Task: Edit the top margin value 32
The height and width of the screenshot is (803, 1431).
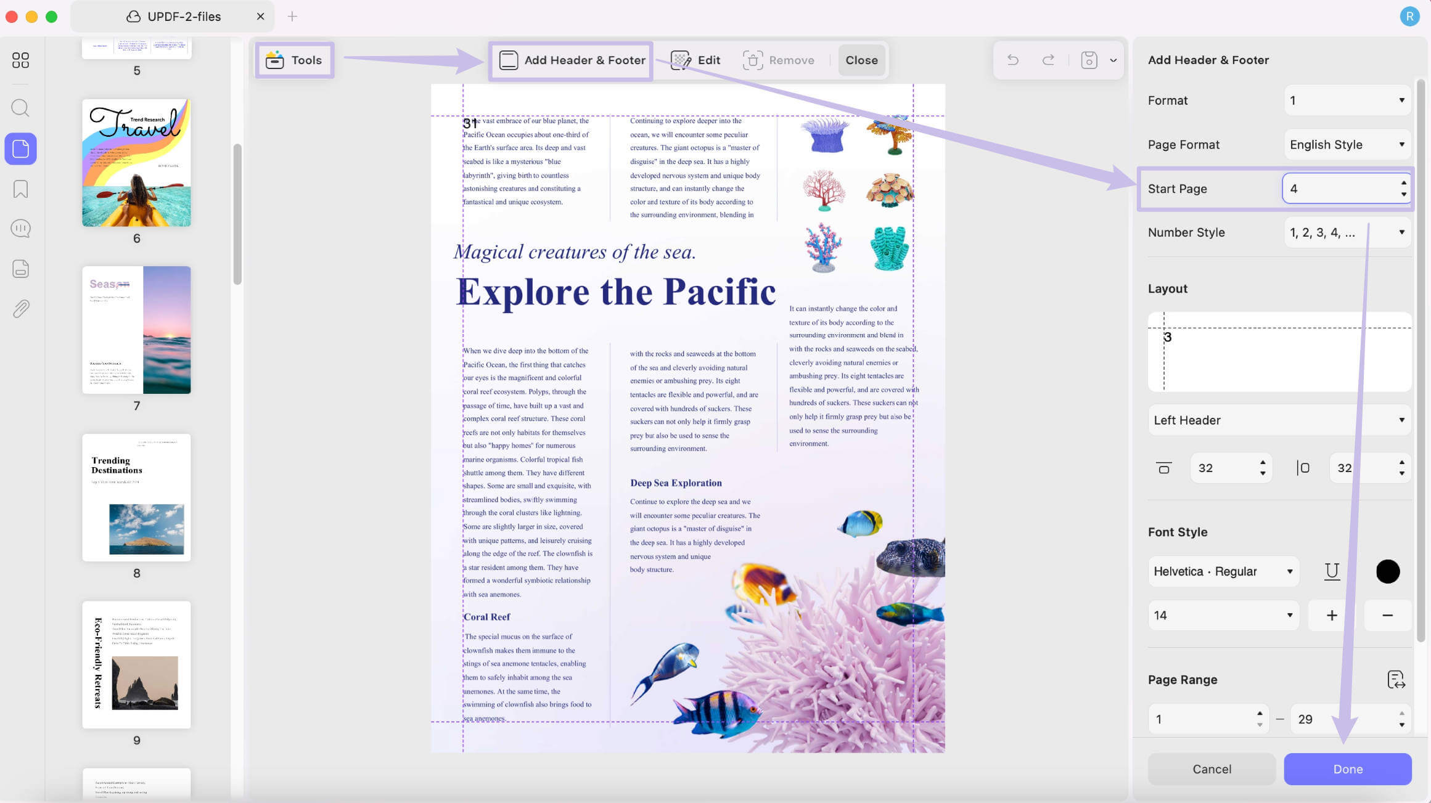Action: 1223,468
